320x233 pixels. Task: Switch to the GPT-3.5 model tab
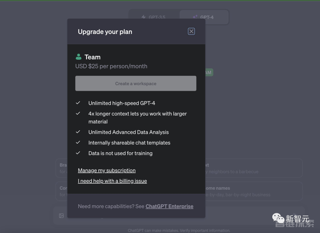click(154, 17)
